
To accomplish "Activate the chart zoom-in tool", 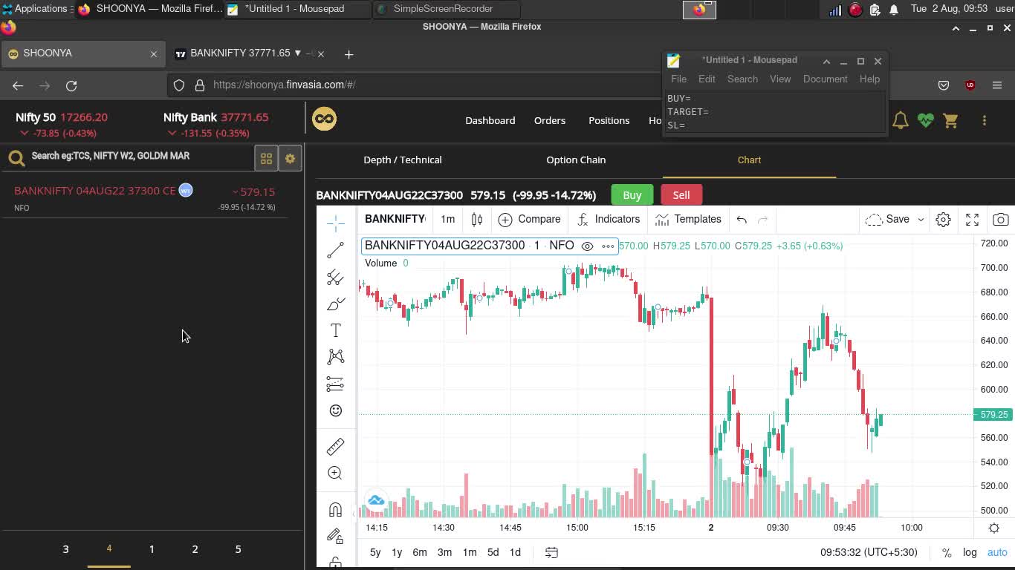I will (335, 473).
